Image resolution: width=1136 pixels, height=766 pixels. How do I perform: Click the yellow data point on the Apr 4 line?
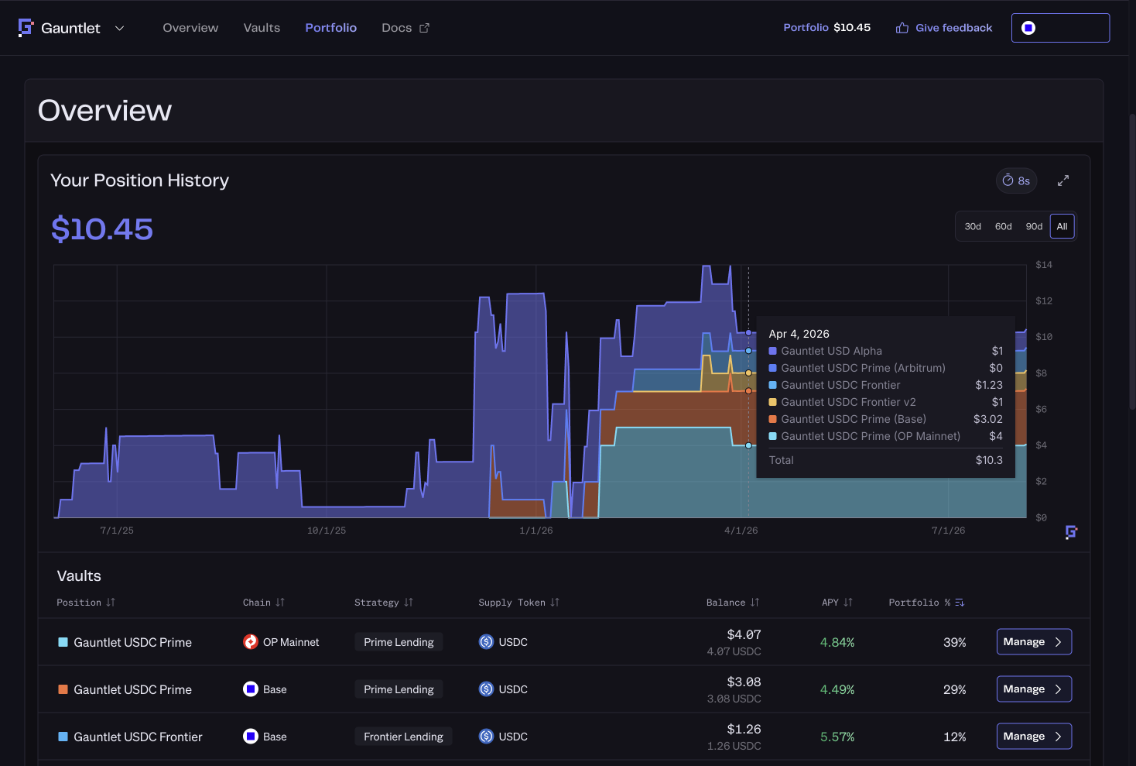pos(748,373)
